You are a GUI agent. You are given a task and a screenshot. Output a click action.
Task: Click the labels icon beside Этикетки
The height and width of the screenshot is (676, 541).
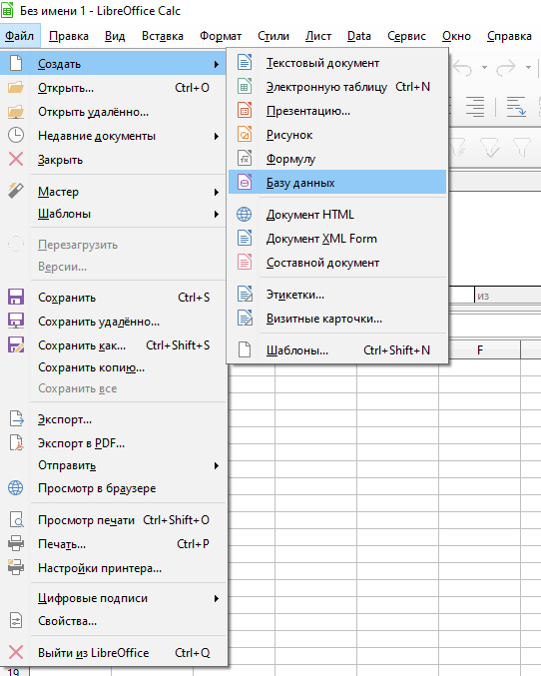coord(245,295)
